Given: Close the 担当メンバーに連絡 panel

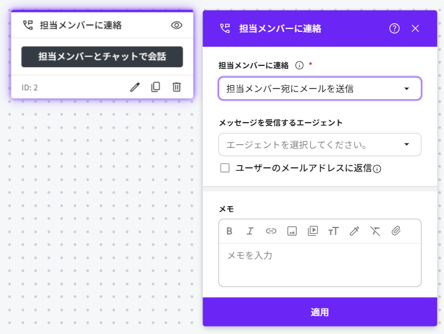Looking at the screenshot, I should tap(415, 28).
